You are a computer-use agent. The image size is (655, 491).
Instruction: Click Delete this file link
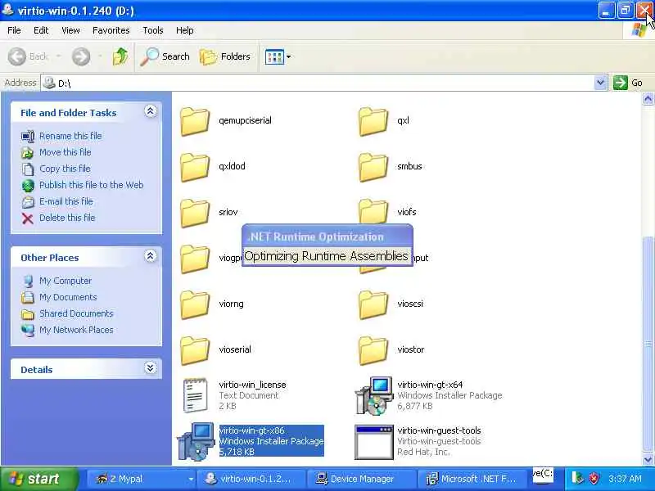pyautogui.click(x=67, y=218)
